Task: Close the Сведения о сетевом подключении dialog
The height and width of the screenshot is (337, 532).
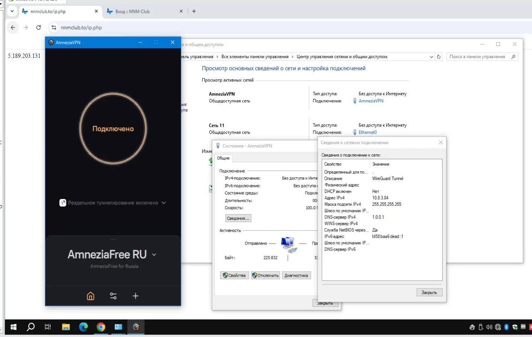Action: [x=441, y=142]
